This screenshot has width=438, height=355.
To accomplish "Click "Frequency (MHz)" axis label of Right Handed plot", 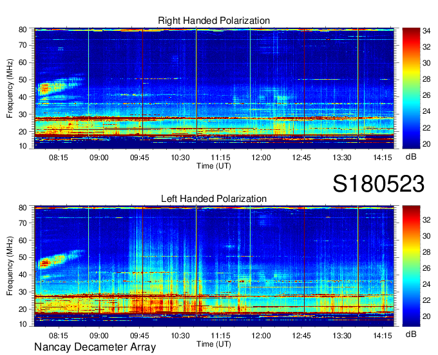I will point(10,88).
